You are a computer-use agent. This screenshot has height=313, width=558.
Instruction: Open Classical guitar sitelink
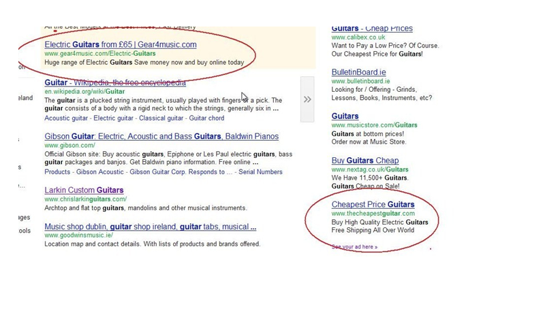point(161,118)
